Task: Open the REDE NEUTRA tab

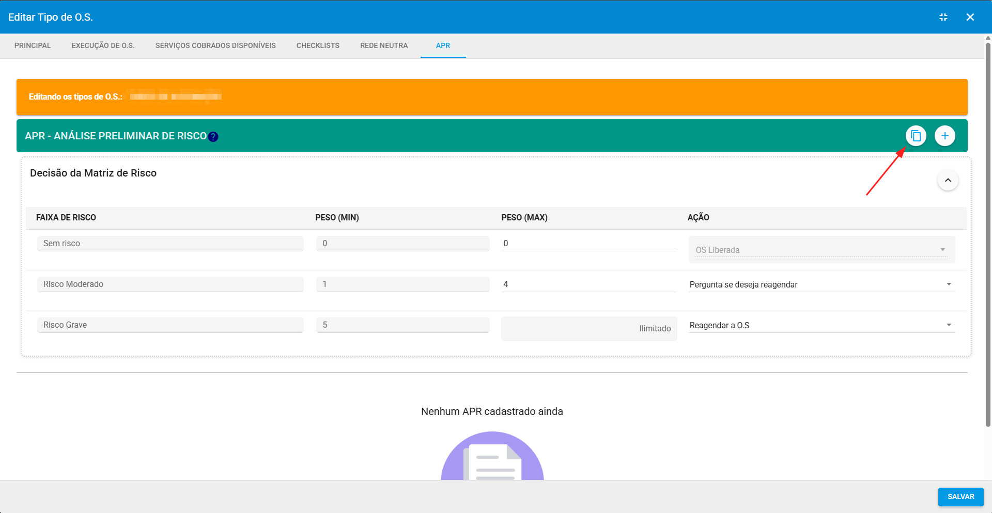Action: pyautogui.click(x=384, y=45)
